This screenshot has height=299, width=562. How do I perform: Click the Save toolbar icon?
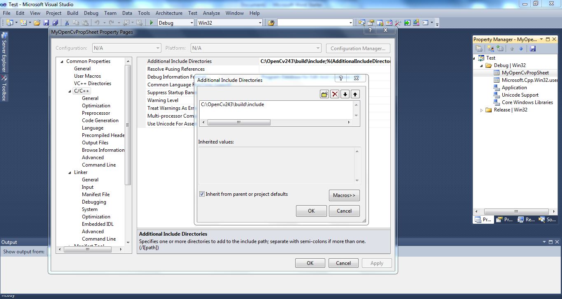point(45,23)
